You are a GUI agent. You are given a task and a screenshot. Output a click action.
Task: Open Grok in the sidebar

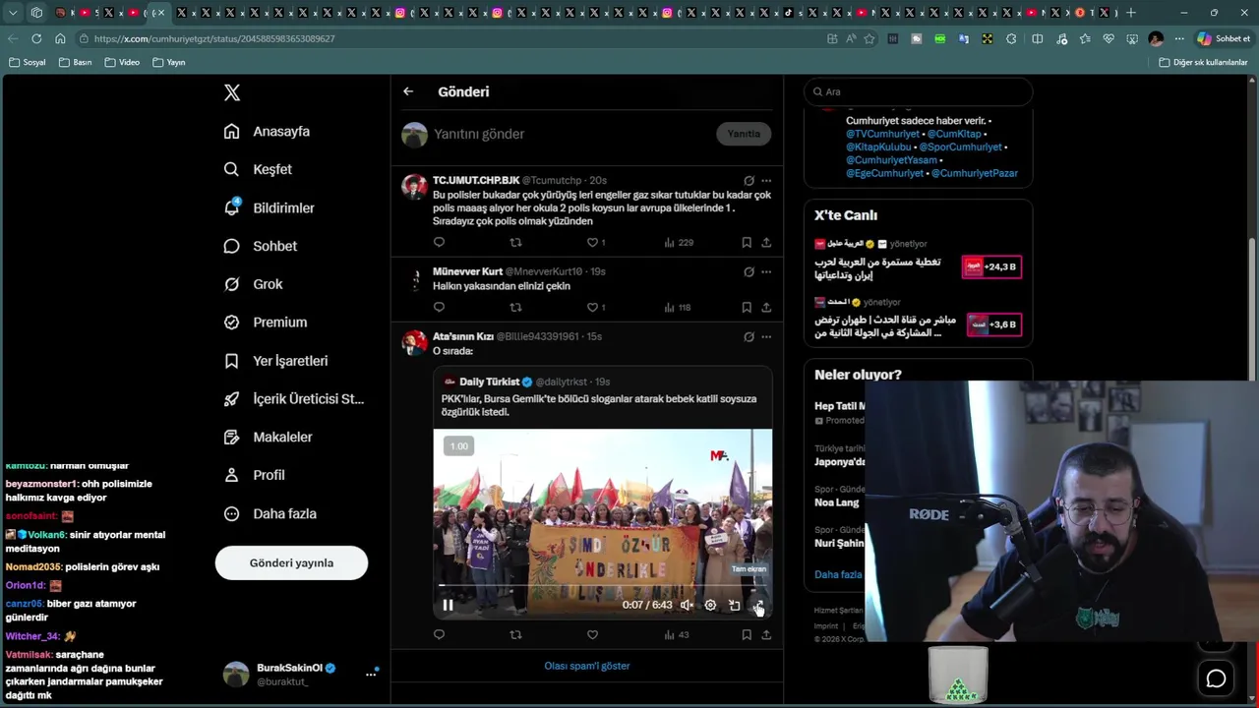coord(253,284)
